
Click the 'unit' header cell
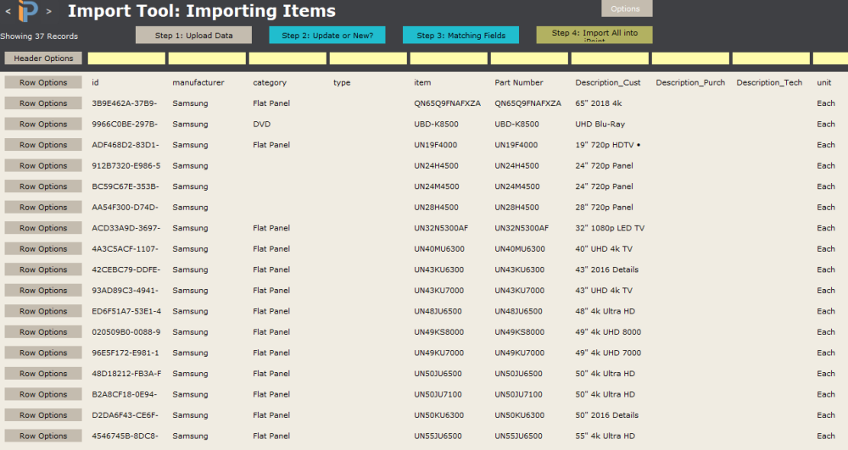coord(823,82)
